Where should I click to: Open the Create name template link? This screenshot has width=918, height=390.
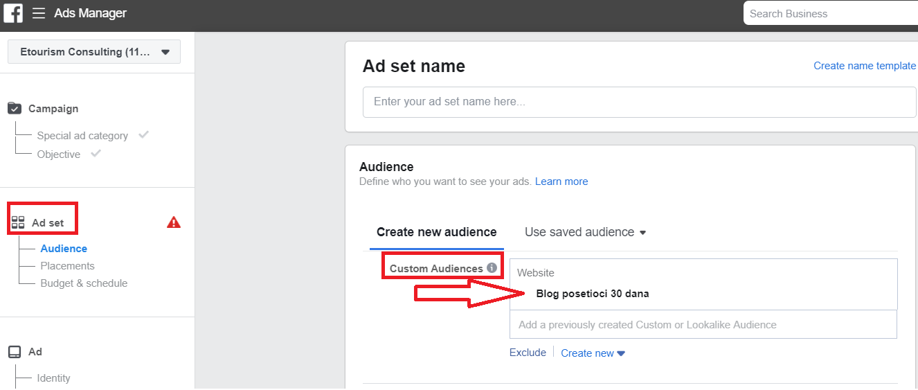click(x=865, y=66)
